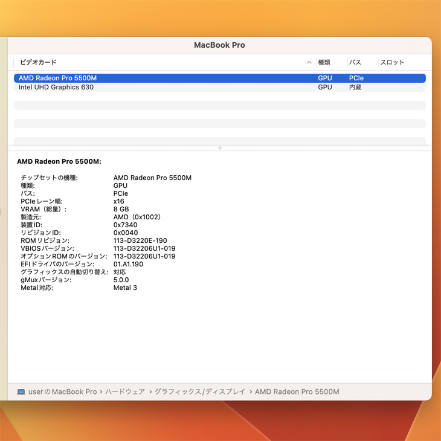Click the gMux version value 5.0.0

(x=121, y=280)
